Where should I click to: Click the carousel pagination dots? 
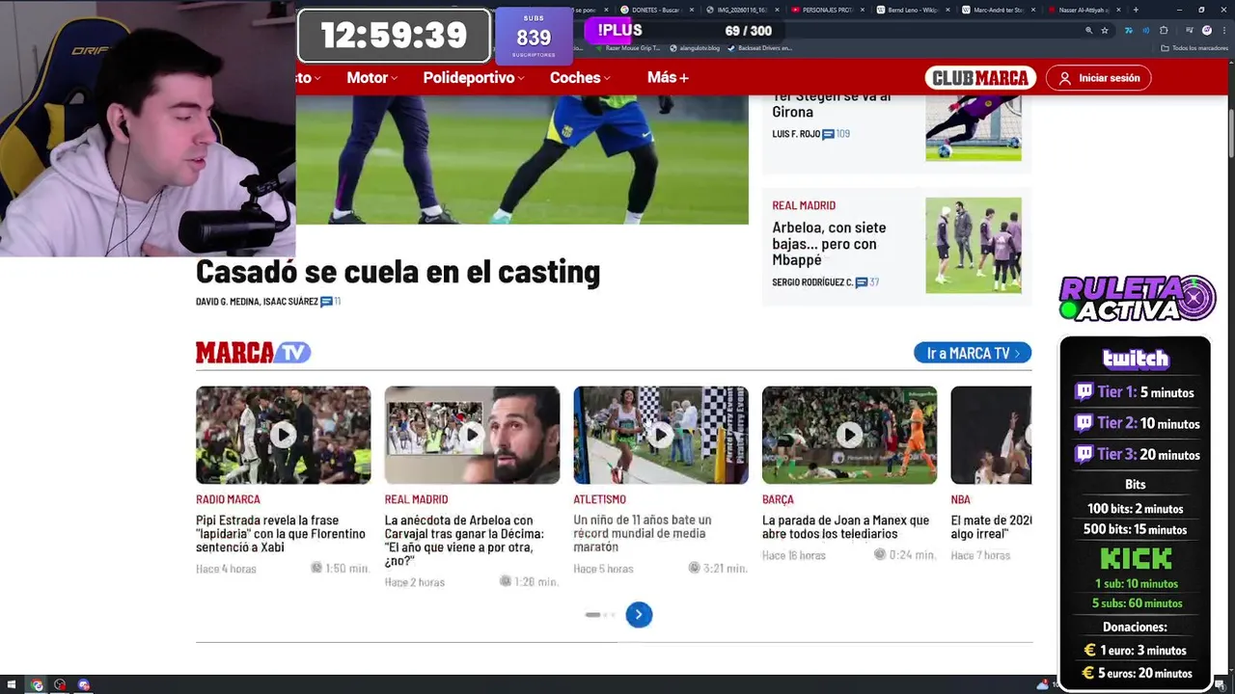[x=600, y=615]
